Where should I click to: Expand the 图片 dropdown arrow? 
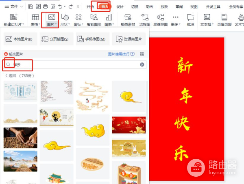point(56,24)
